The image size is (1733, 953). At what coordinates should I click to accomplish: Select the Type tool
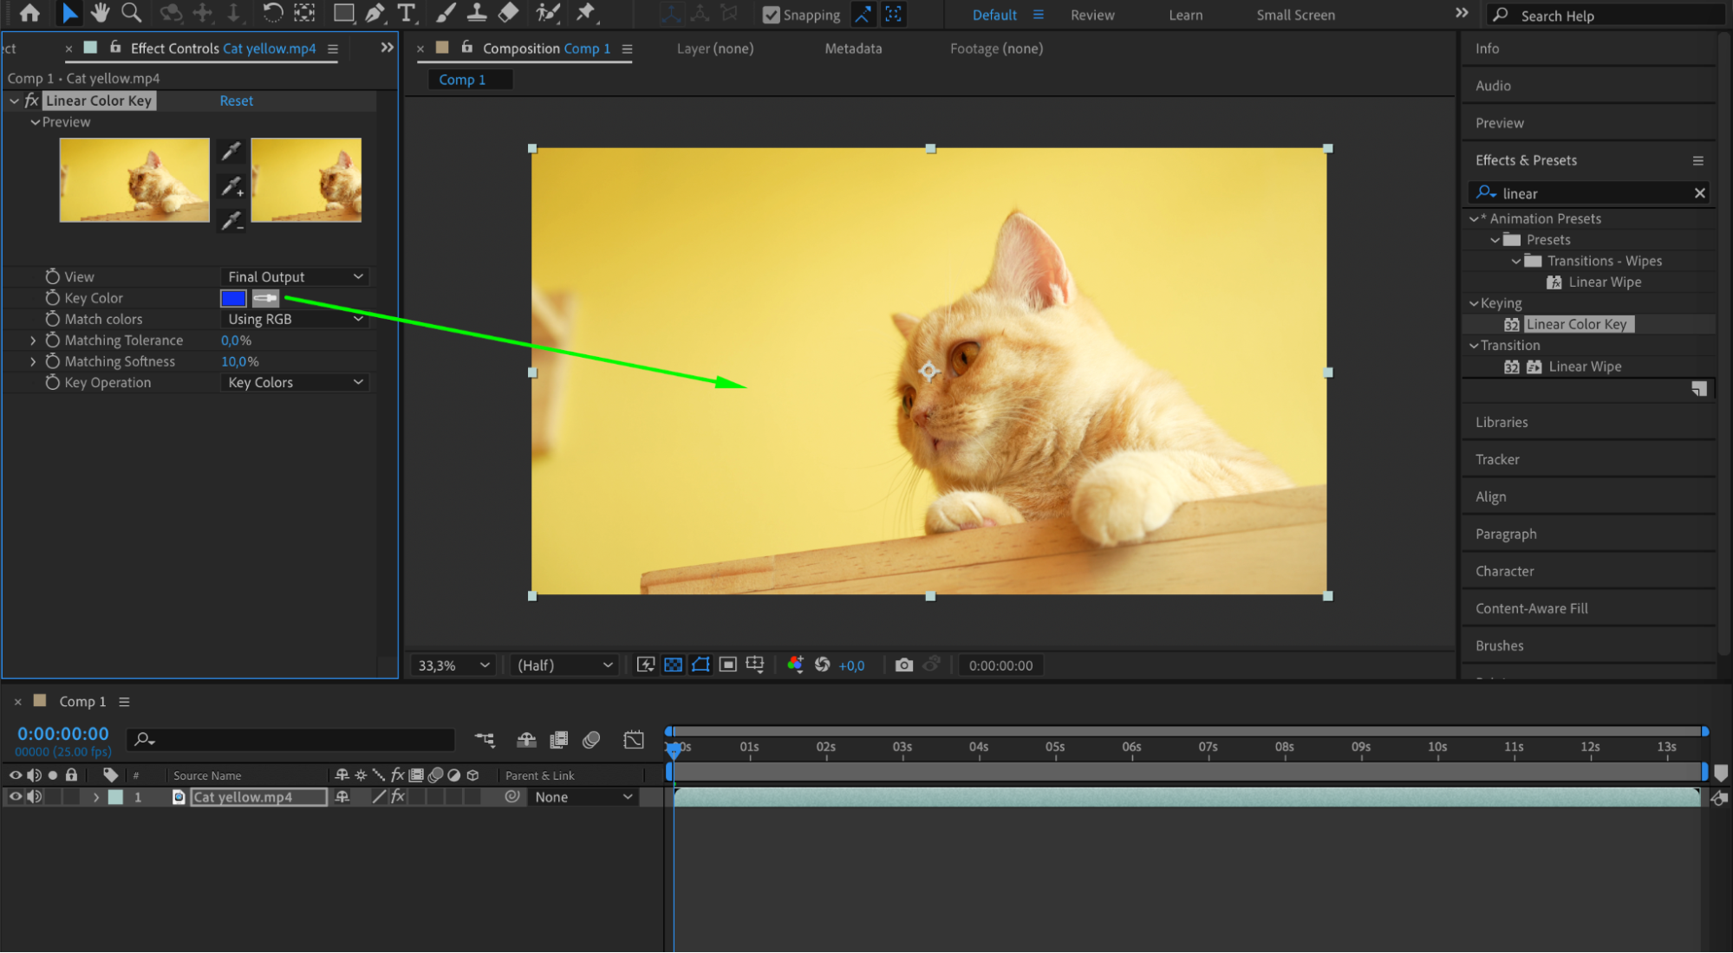(406, 13)
